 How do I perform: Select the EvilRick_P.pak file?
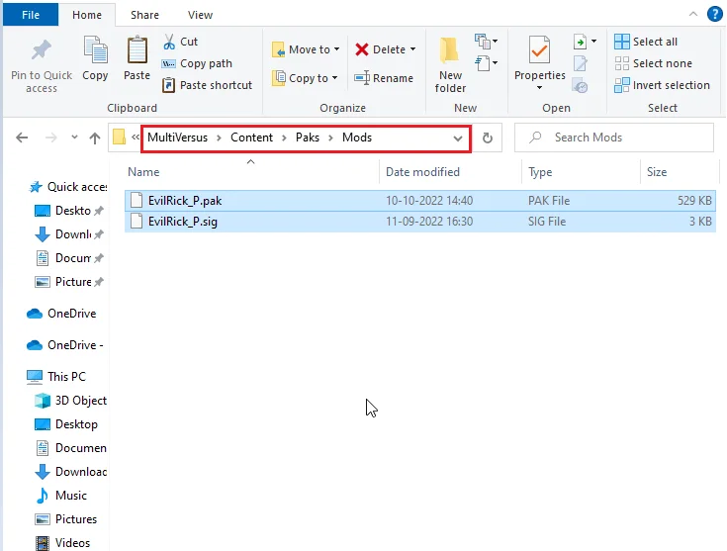[x=420, y=201]
